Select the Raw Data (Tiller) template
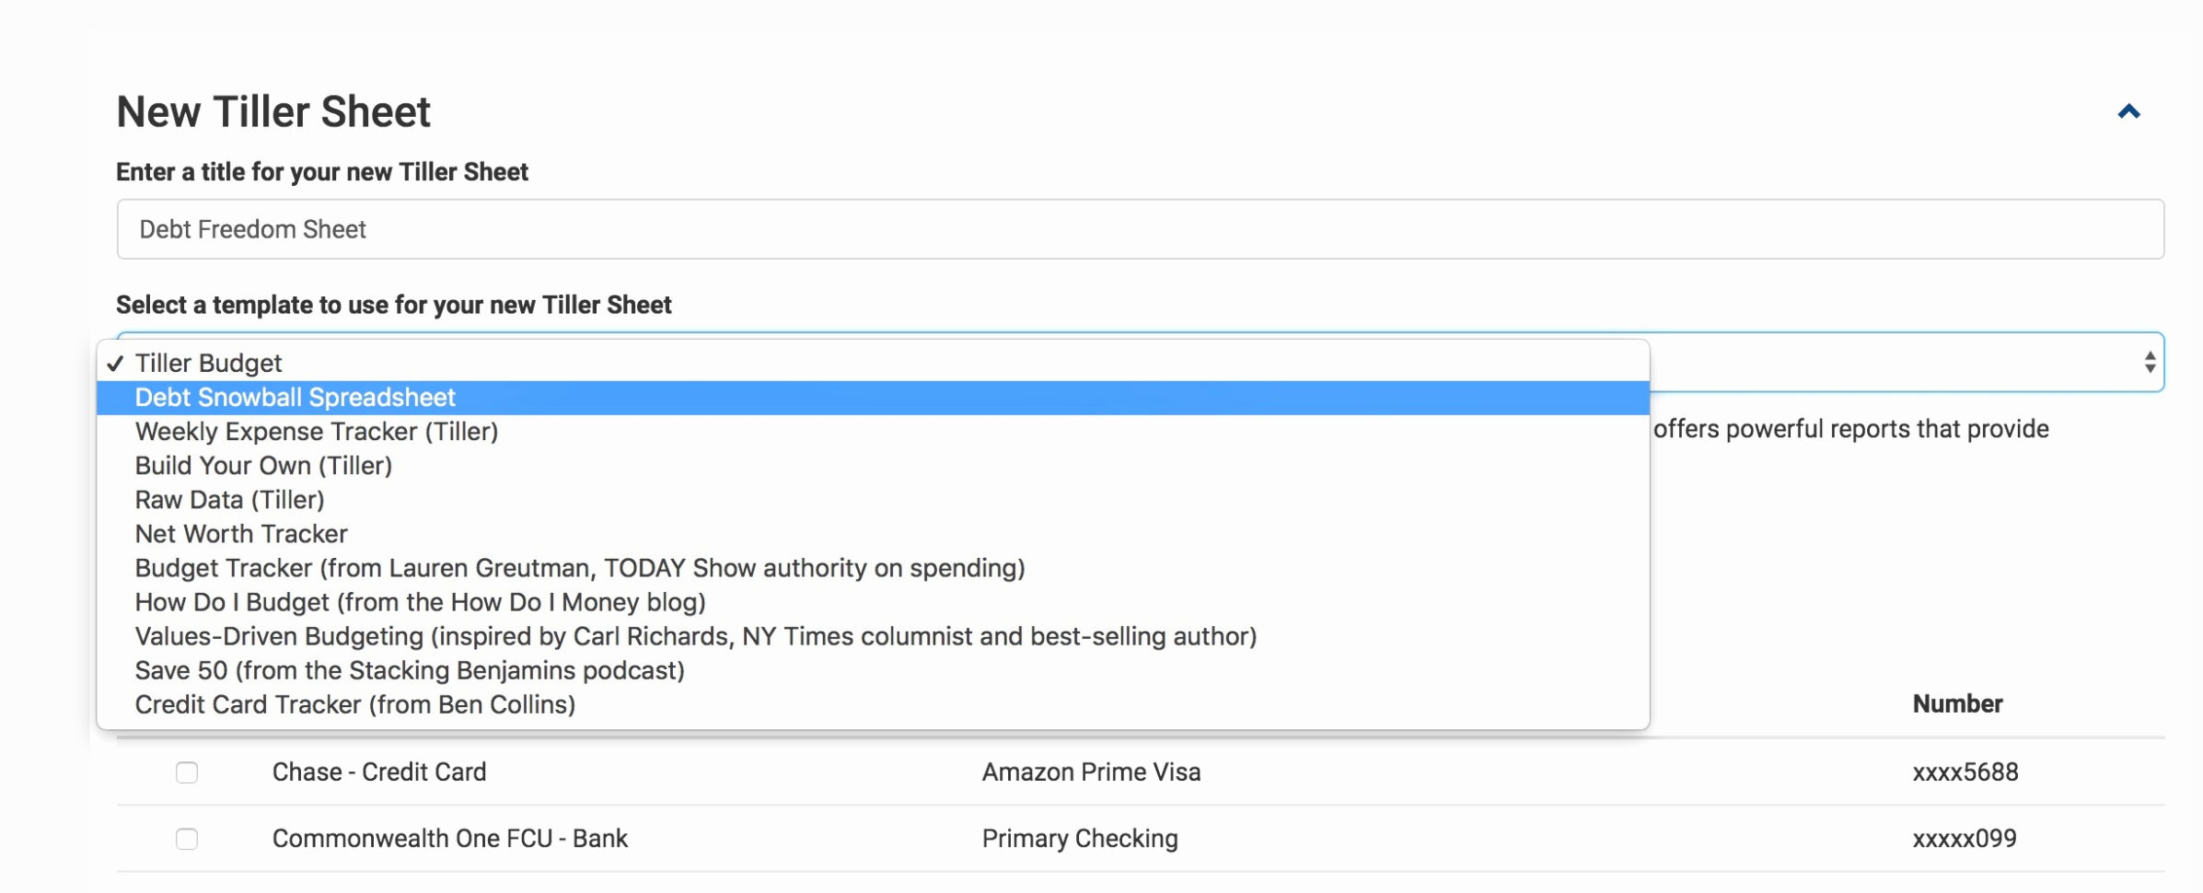2203x893 pixels. 229,499
